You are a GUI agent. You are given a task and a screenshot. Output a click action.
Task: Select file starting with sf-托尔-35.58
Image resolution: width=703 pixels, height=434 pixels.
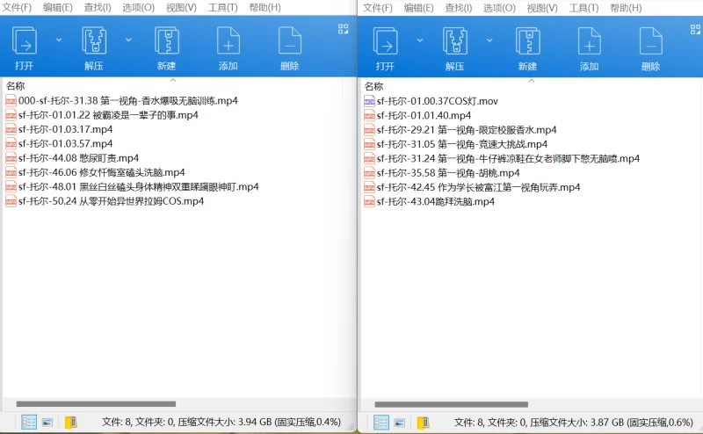tap(442, 173)
